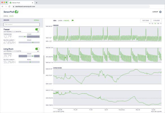
Task: Click the Freezer temperature graph
Action: (107, 34)
